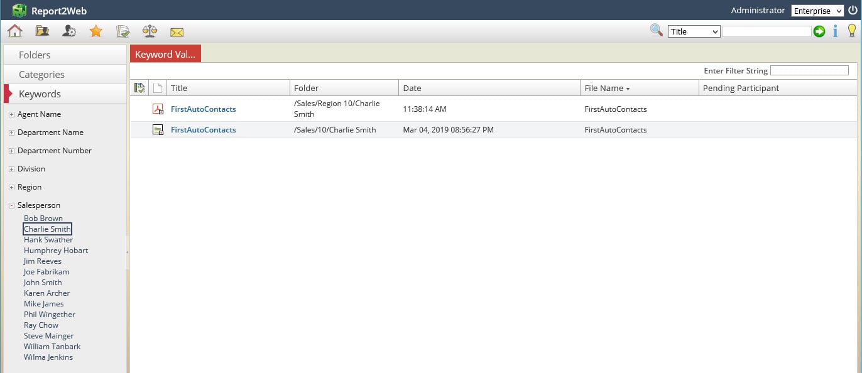
Task: Click the blue info icon
Action: 835,31
